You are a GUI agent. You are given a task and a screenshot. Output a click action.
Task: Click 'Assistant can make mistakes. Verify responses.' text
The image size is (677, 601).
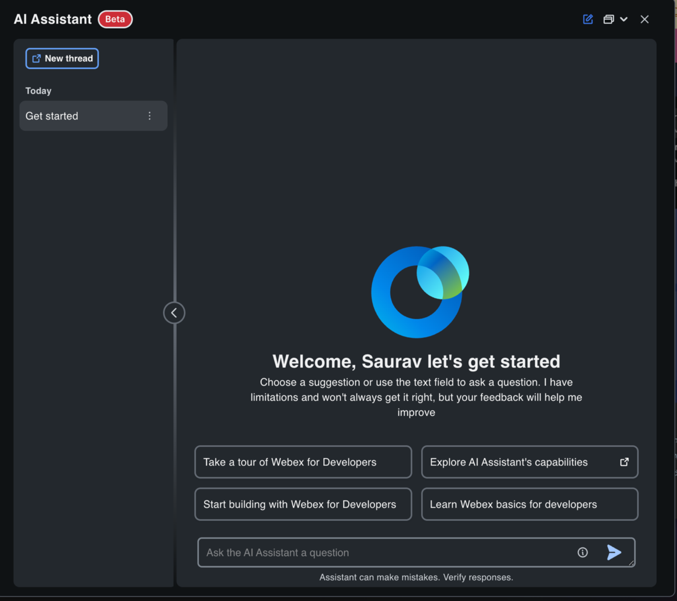tap(416, 577)
